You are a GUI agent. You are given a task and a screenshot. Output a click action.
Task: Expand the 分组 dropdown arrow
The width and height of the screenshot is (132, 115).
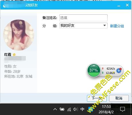tap(104, 26)
